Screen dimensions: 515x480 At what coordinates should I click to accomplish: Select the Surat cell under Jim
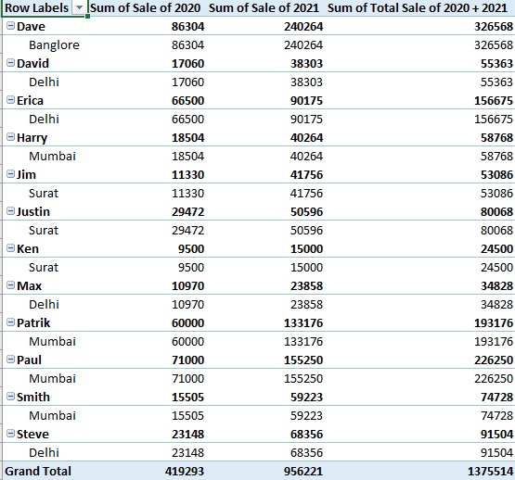pos(44,194)
